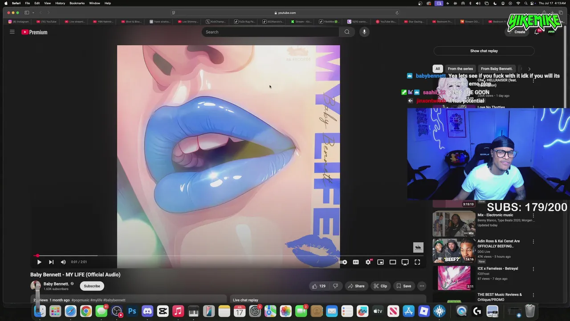The height and width of the screenshot is (321, 570).
Task: Seek along the video progress bar
Action: point(228,256)
